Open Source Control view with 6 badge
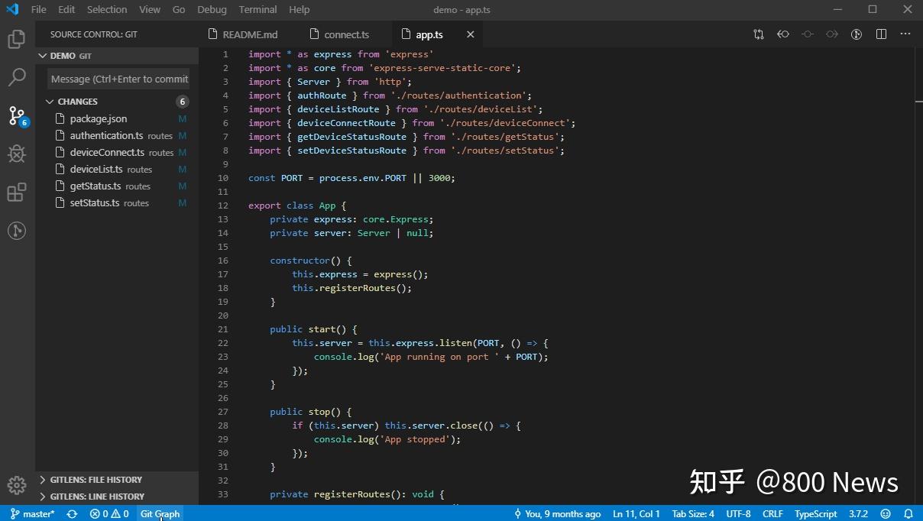 coord(17,116)
